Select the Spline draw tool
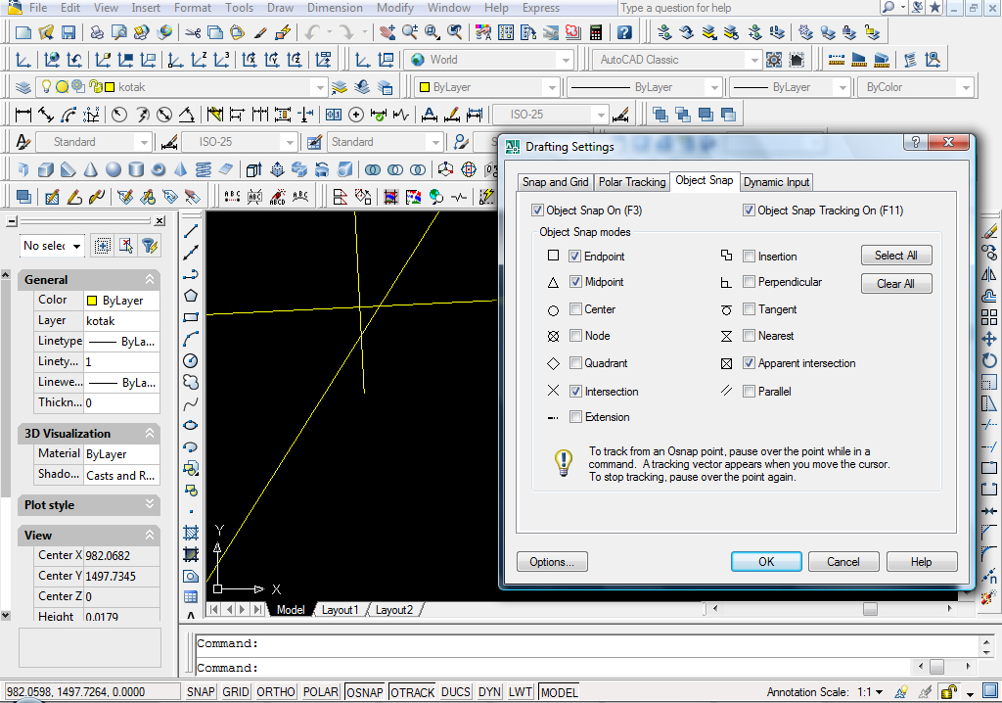 point(191,404)
